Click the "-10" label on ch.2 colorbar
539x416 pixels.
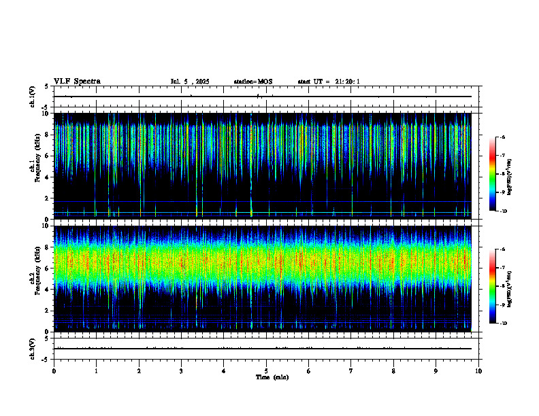tap(503, 324)
